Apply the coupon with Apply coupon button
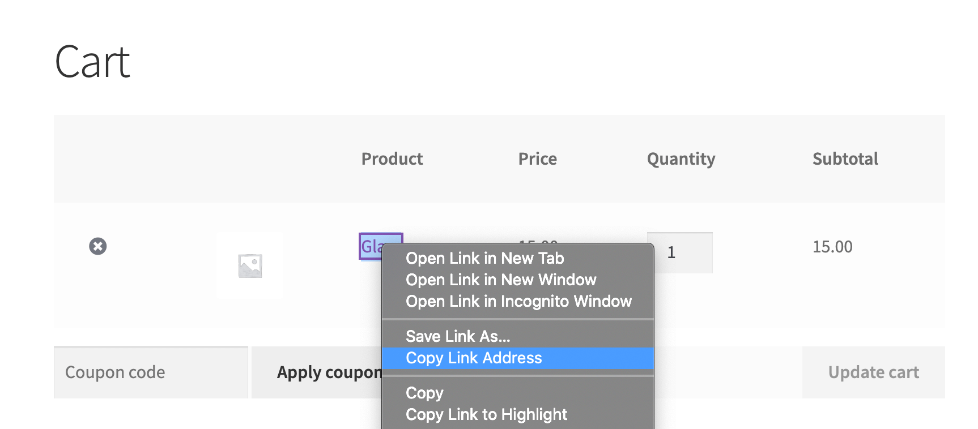 [x=317, y=372]
